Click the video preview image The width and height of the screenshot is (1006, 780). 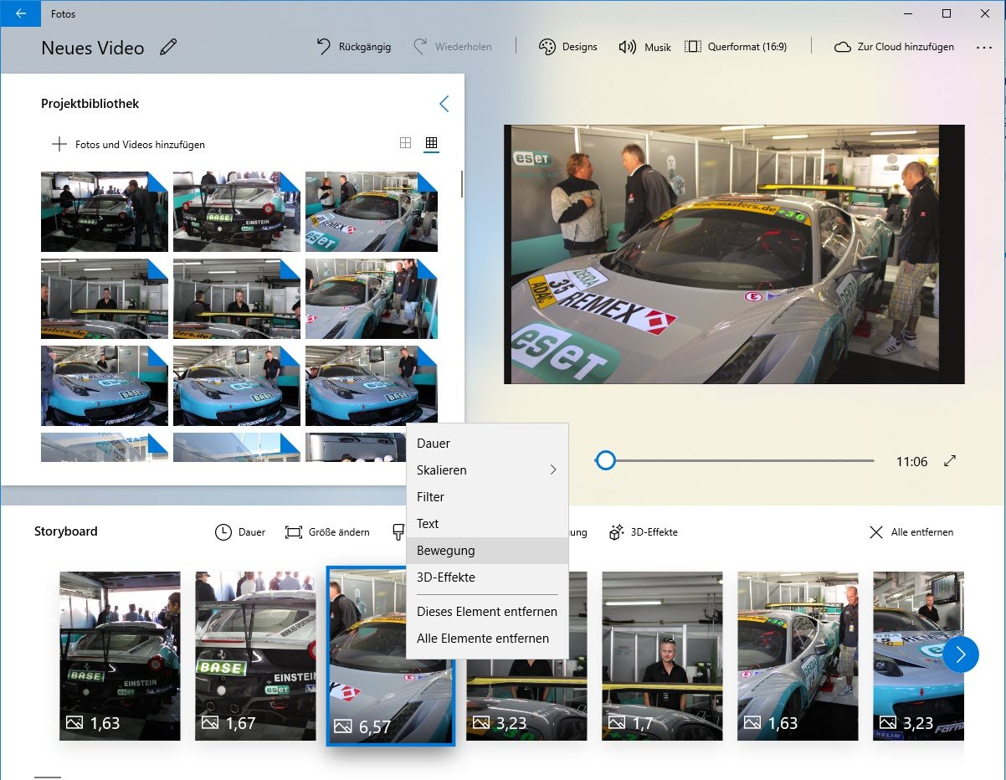click(734, 254)
